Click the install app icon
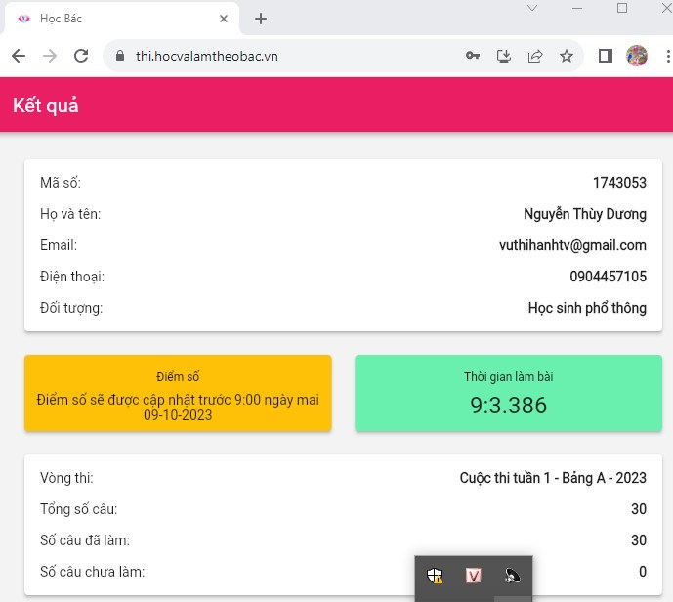Screen dimensions: 673x602 pyautogui.click(x=504, y=56)
